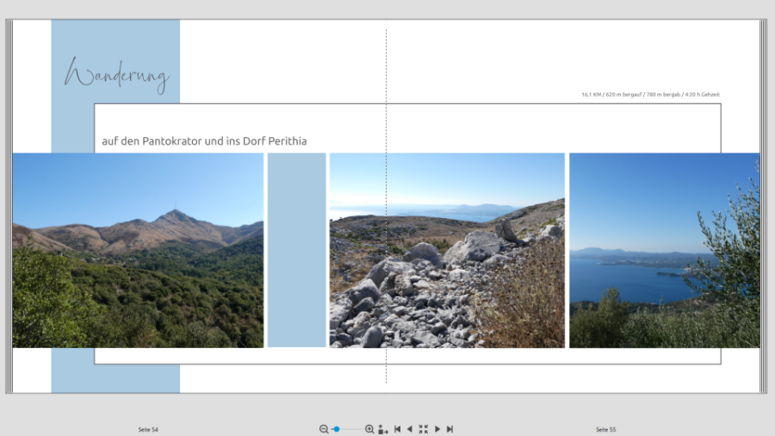The width and height of the screenshot is (775, 436).
Task: Click the 'Seite 55' page label
Action: tap(606, 430)
